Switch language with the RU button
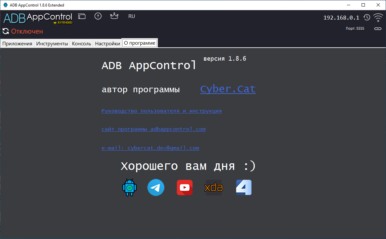Viewport: 386px width, 239px height. pos(131,16)
